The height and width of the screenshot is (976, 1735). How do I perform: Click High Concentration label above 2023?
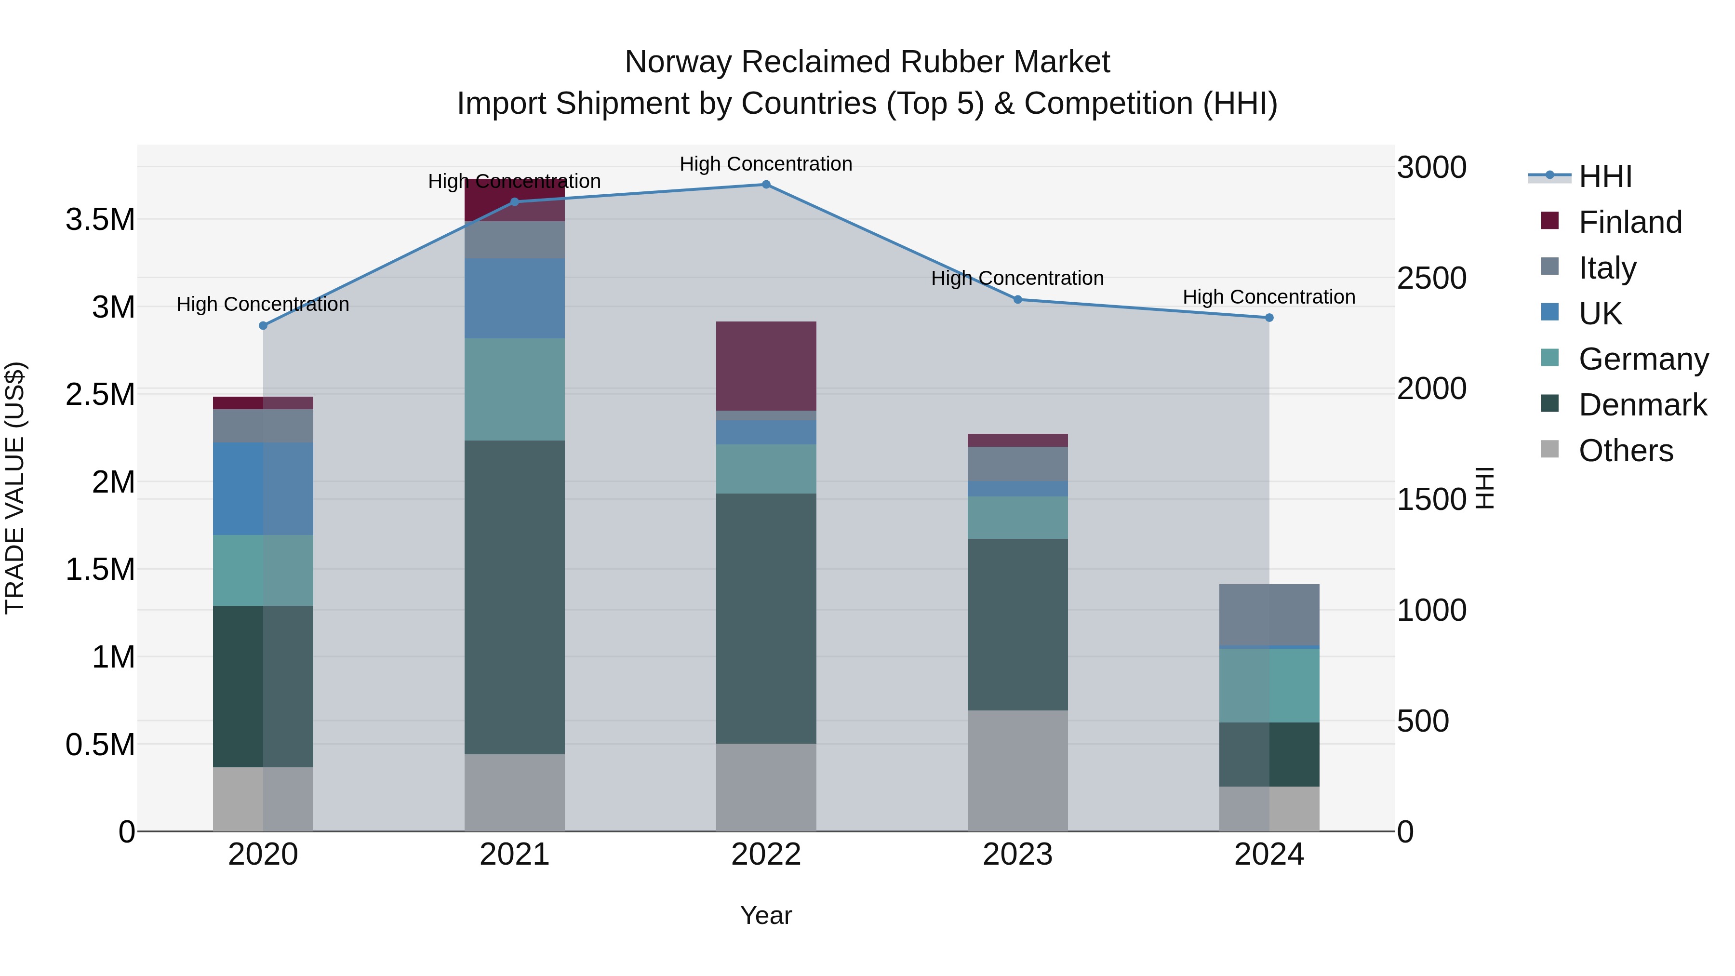1018,278
